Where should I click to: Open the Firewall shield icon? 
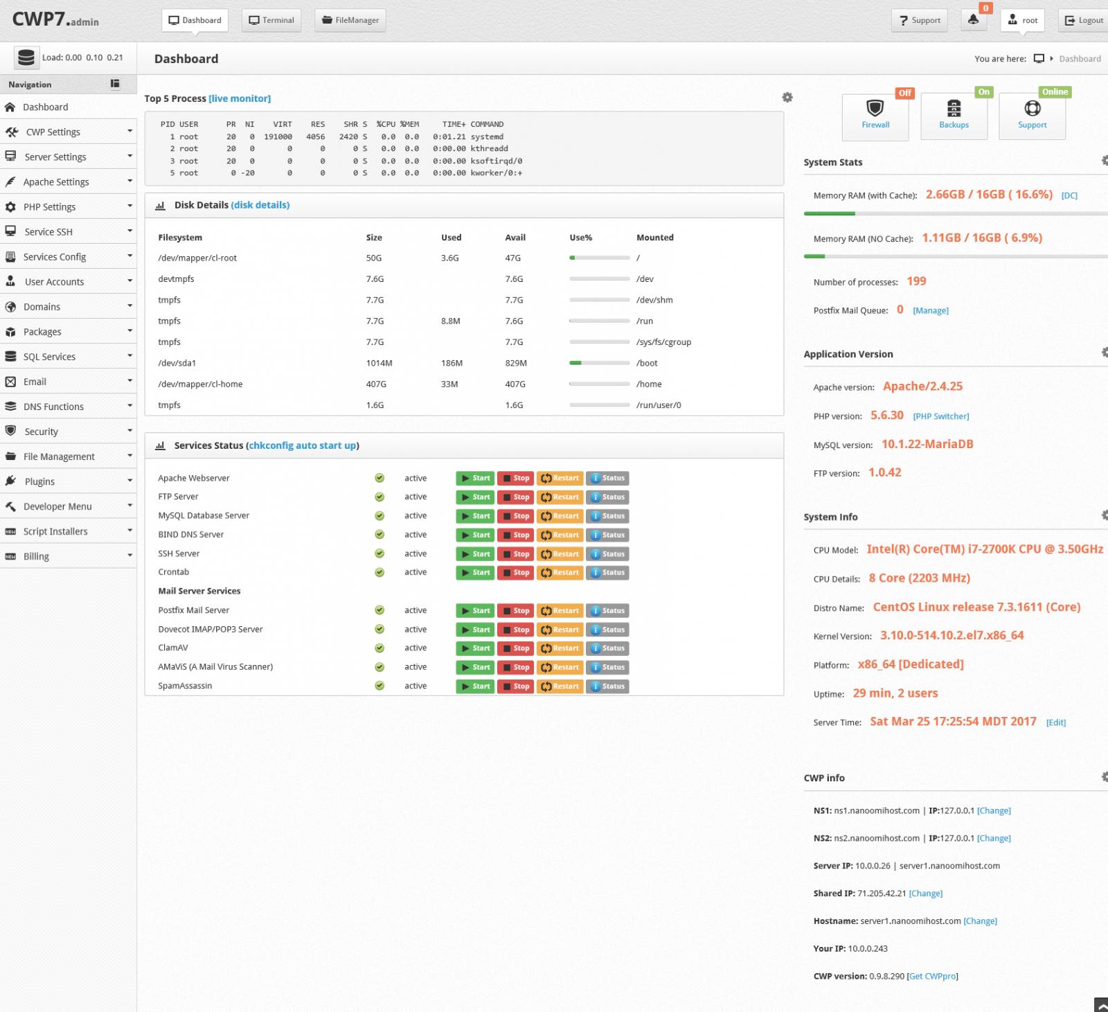(875, 109)
